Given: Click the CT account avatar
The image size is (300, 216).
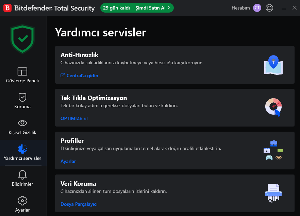Looking at the screenshot, I should tap(257, 8).
